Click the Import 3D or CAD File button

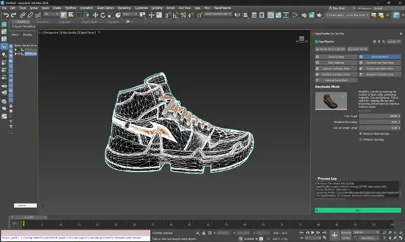coord(331,49)
